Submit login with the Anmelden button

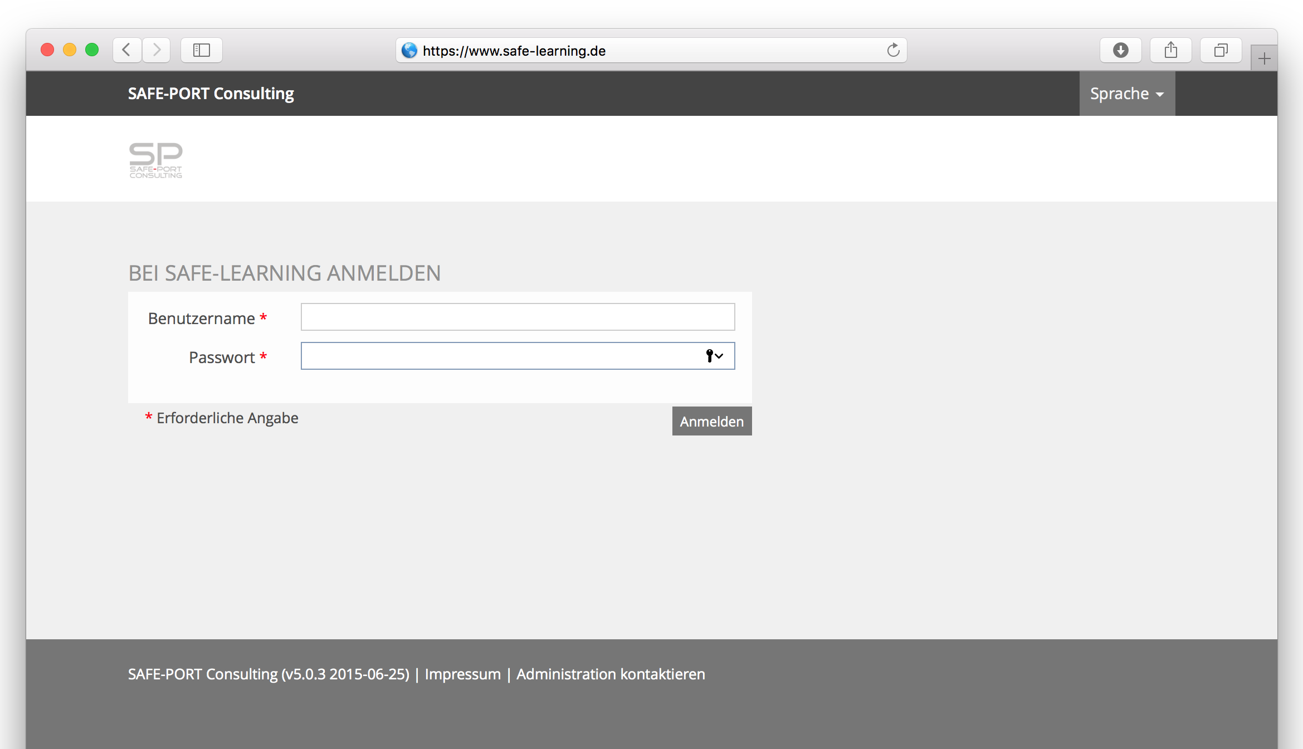tap(712, 421)
